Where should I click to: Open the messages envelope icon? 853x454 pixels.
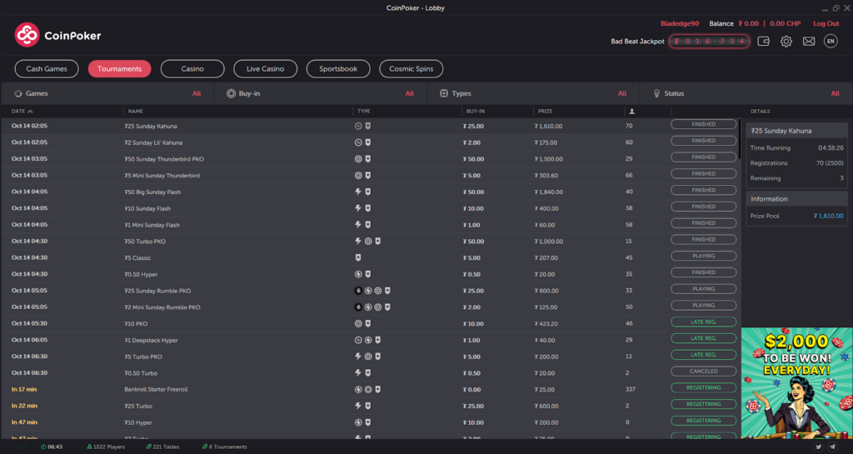pyautogui.click(x=808, y=41)
